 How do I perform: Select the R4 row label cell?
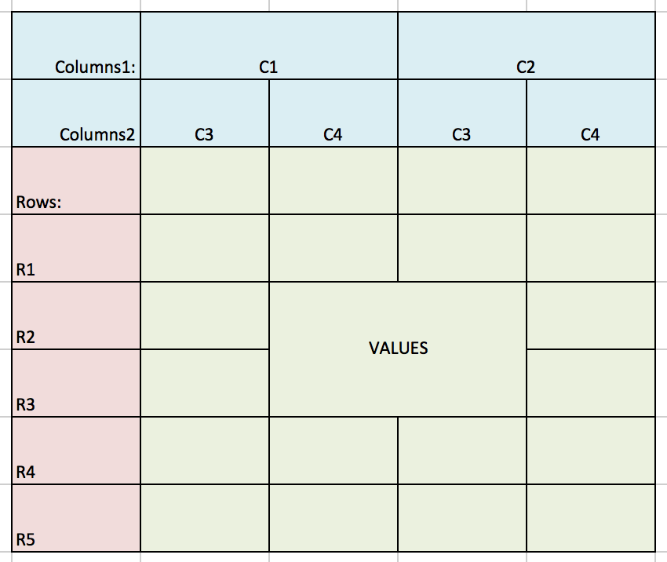click(76, 451)
